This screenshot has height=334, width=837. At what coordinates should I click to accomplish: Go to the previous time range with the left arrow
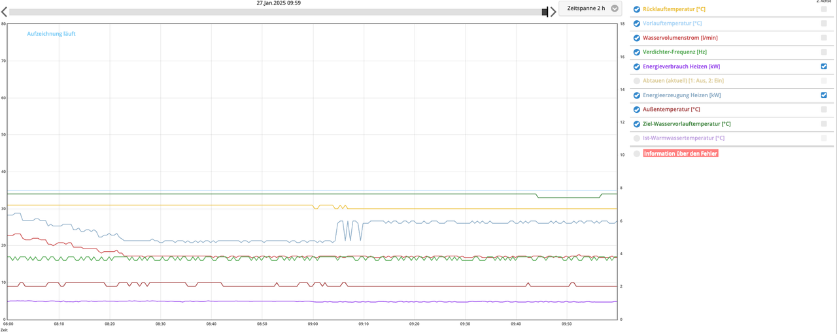pyautogui.click(x=4, y=12)
